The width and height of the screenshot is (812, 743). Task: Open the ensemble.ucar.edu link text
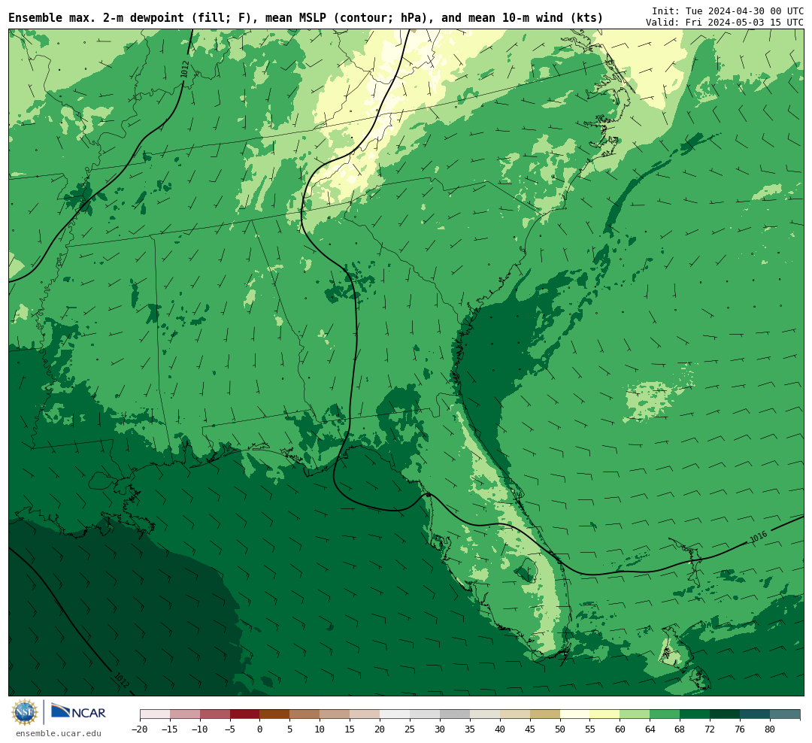(59, 733)
